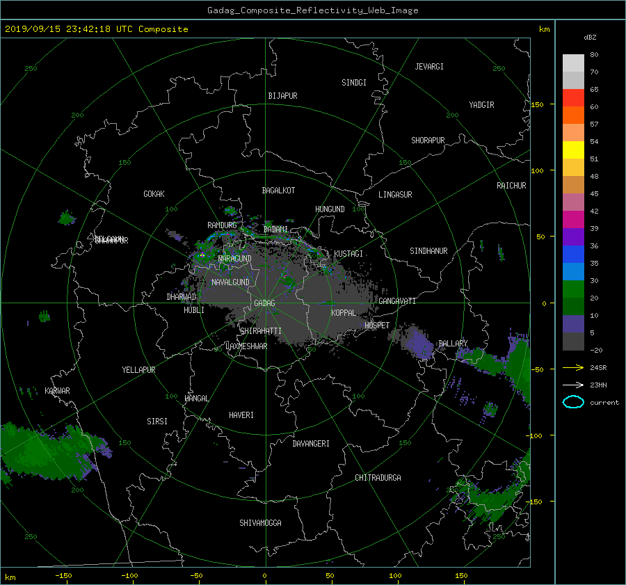Click the CHITRADURGA city label
626x585 pixels.
click(x=378, y=478)
